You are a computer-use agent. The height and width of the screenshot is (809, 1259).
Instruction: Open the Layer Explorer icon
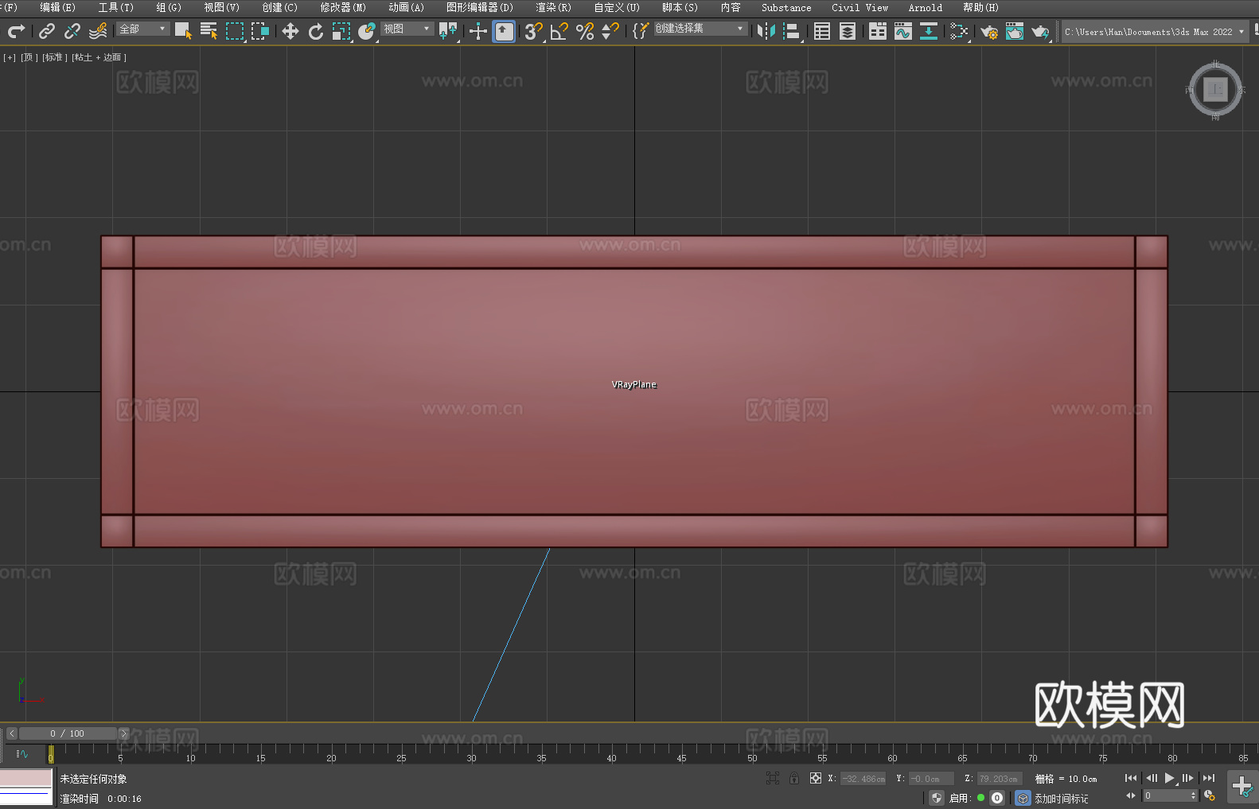click(x=848, y=31)
